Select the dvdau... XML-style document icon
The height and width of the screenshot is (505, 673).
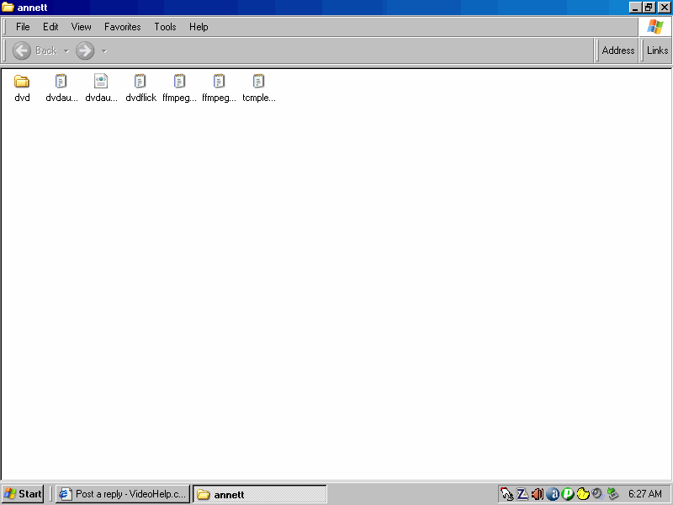(x=101, y=81)
